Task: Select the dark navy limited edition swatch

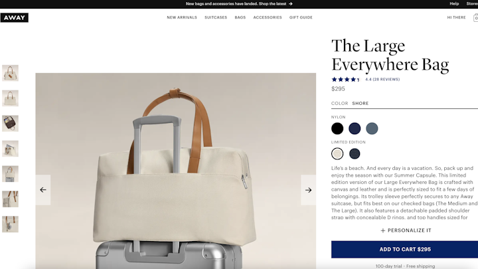Action: (x=355, y=153)
